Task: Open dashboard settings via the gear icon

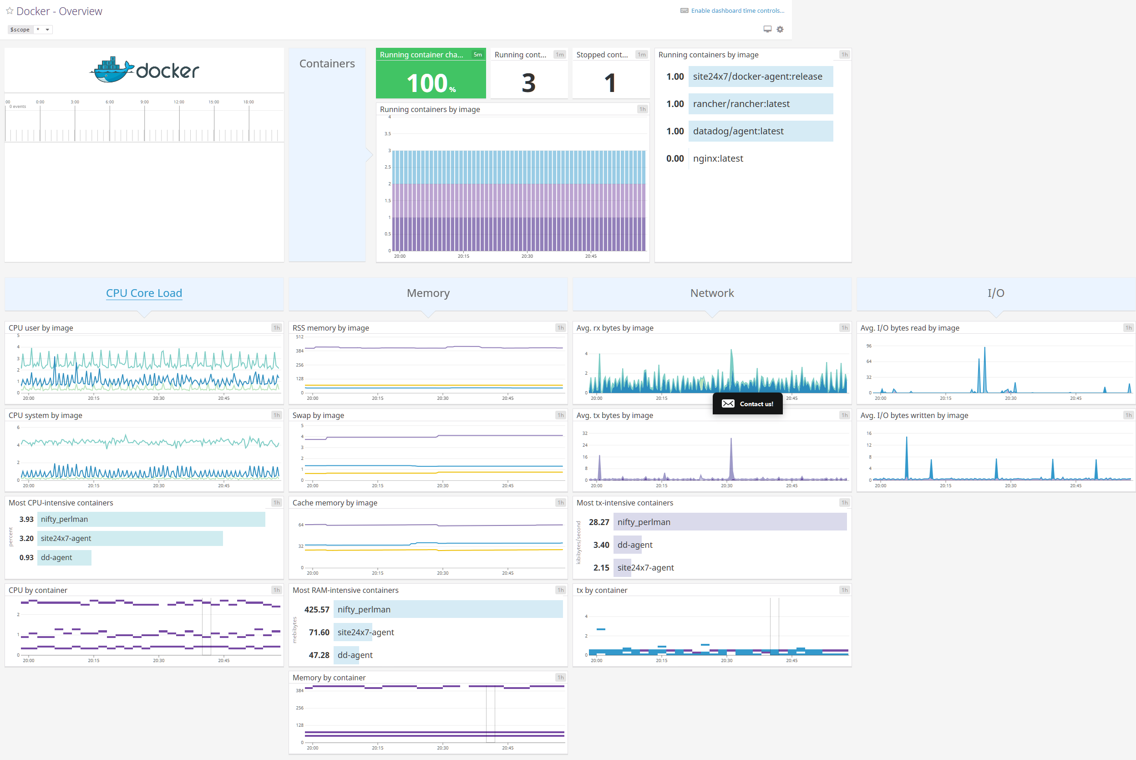Action: pos(780,29)
